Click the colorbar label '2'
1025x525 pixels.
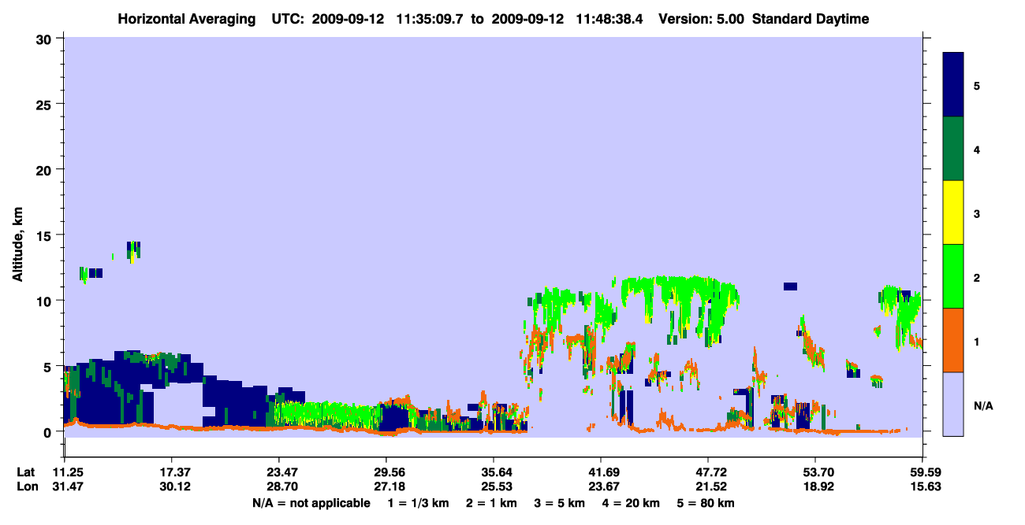(977, 277)
